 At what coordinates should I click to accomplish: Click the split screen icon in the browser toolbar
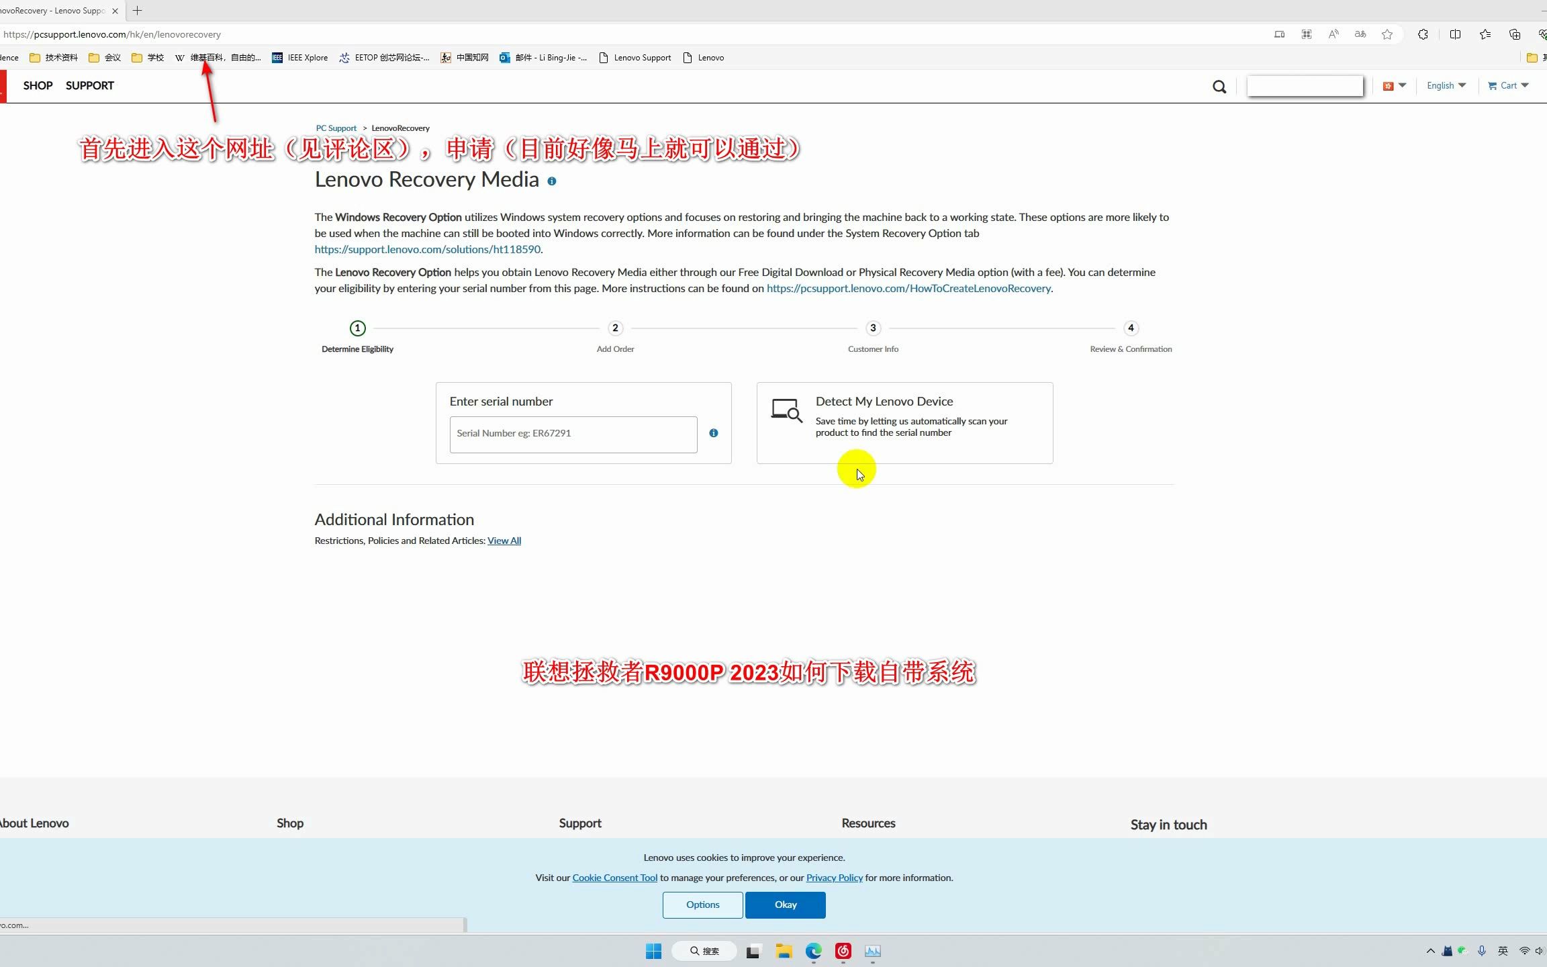pyautogui.click(x=1456, y=34)
